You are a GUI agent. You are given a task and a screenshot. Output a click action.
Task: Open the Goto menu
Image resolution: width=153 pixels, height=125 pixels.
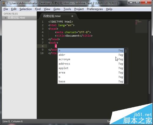click(x=57, y=9)
